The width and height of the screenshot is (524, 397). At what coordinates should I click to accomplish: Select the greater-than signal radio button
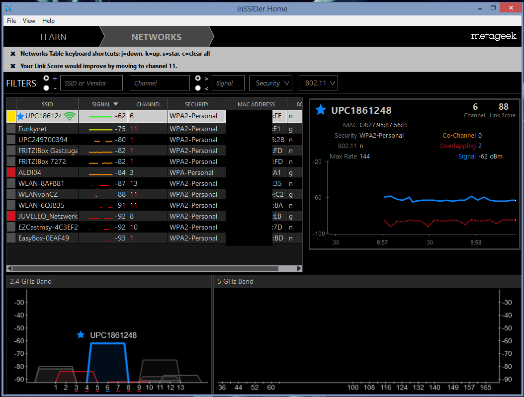tap(198, 78)
